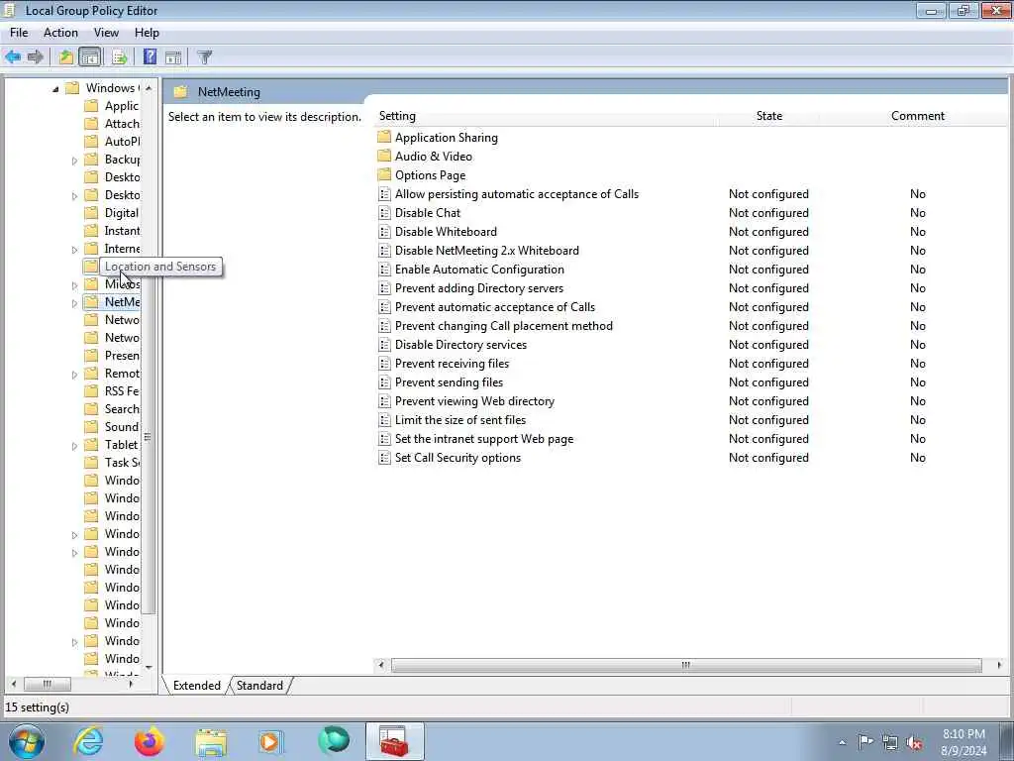1014x761 pixels.
Task: Launch Internet Explorer from the taskbar
Action: click(x=88, y=741)
